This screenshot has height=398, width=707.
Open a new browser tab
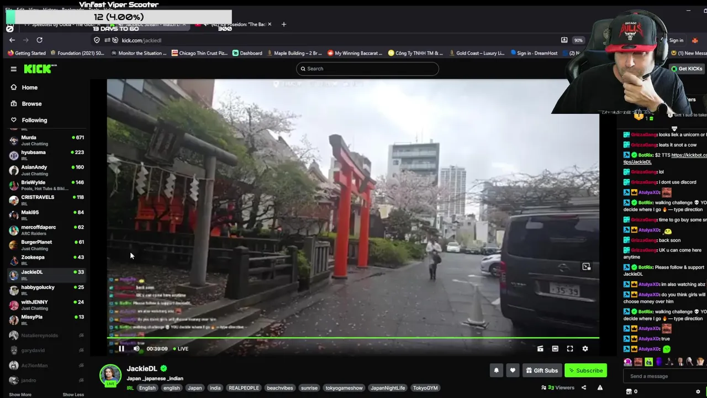(x=283, y=24)
